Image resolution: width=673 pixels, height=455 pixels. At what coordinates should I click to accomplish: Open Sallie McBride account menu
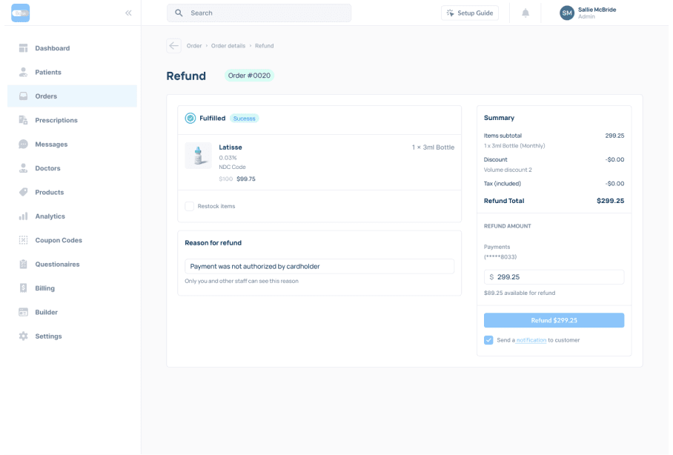pos(597,13)
